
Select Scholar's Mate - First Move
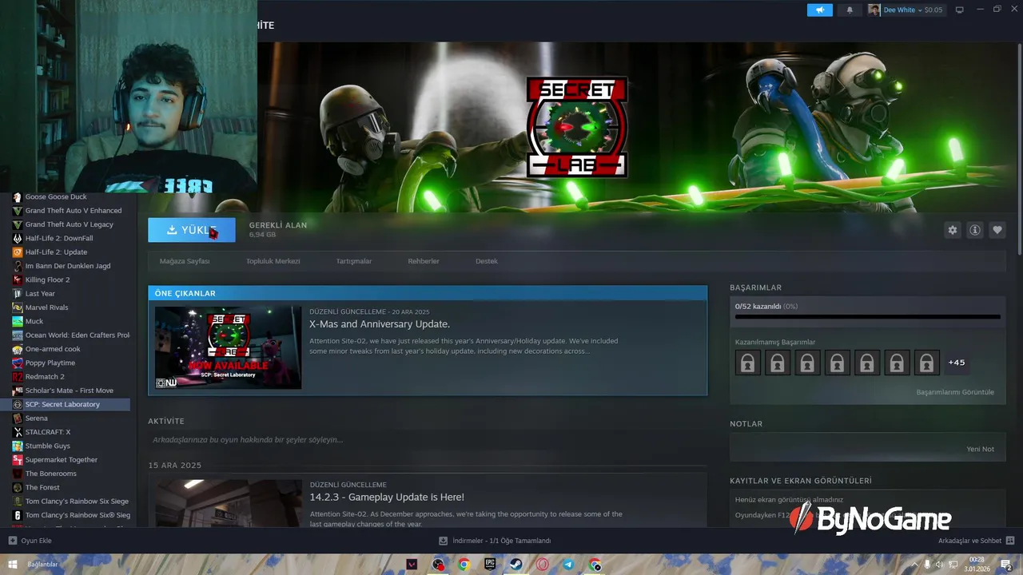click(x=69, y=391)
